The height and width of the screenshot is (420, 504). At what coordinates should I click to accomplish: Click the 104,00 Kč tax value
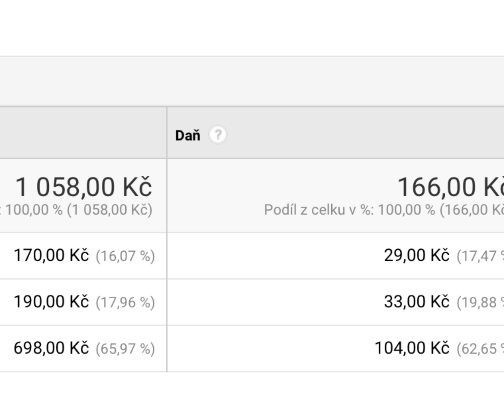412,348
